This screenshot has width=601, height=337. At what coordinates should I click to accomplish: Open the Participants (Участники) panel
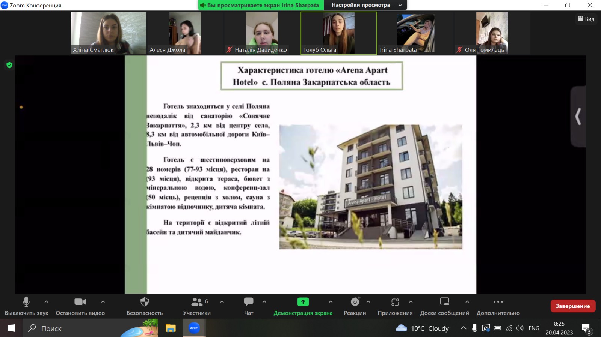(x=197, y=302)
